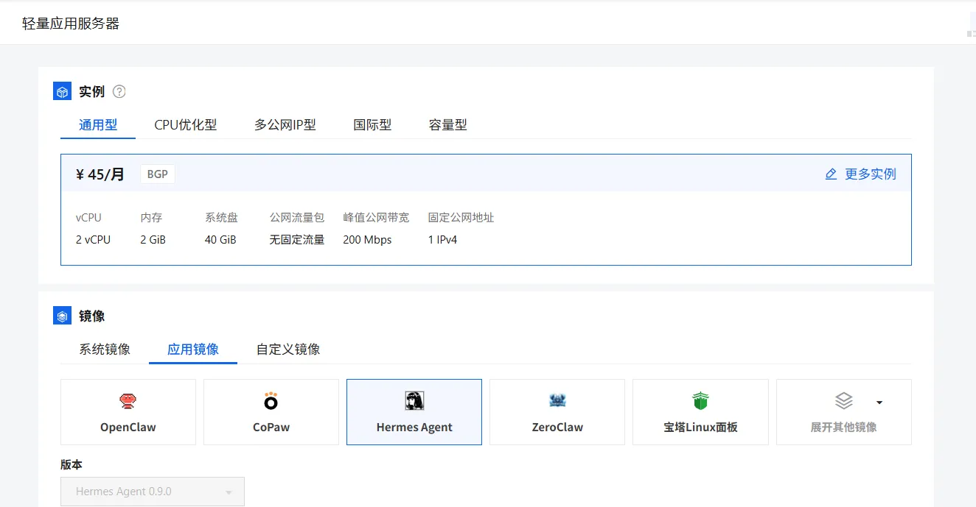Choose 宝塔Linux面板 image card
The image size is (976, 507).
click(x=700, y=412)
